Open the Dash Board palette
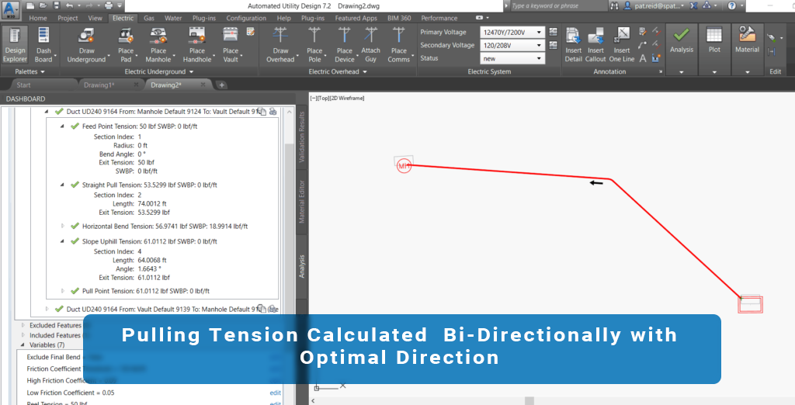 point(43,45)
